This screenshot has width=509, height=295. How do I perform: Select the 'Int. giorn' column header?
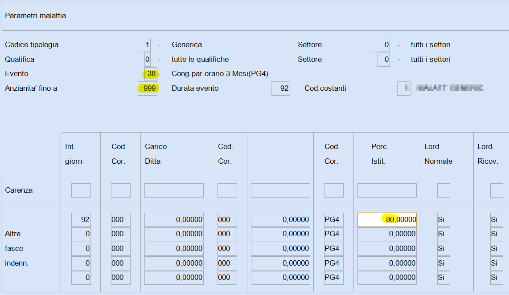(74, 154)
